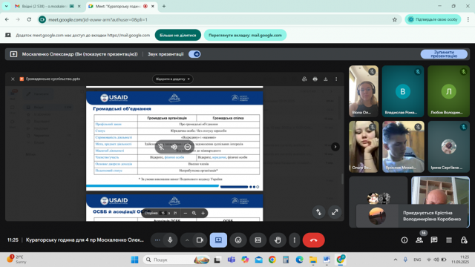Screen dimensions: 475x267
Task: Click the red leave call button
Action: (x=313, y=240)
